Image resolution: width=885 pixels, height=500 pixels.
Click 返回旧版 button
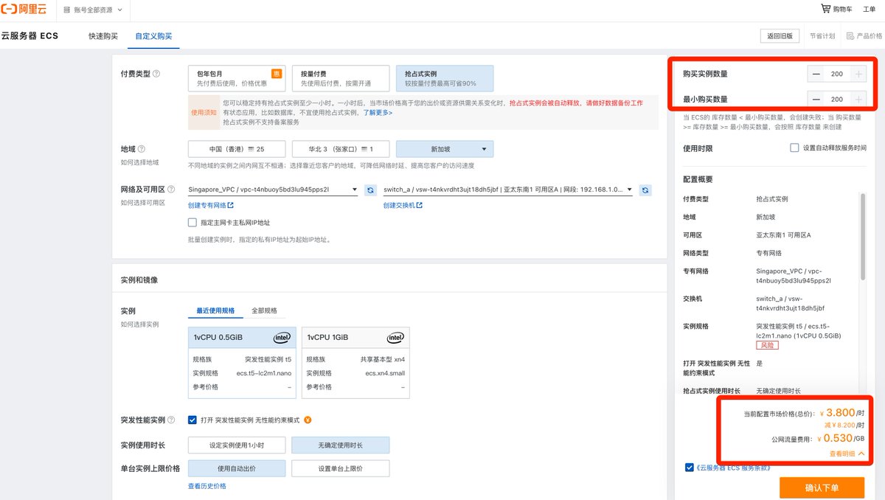click(780, 36)
